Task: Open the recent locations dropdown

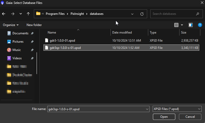Action: 21,14
